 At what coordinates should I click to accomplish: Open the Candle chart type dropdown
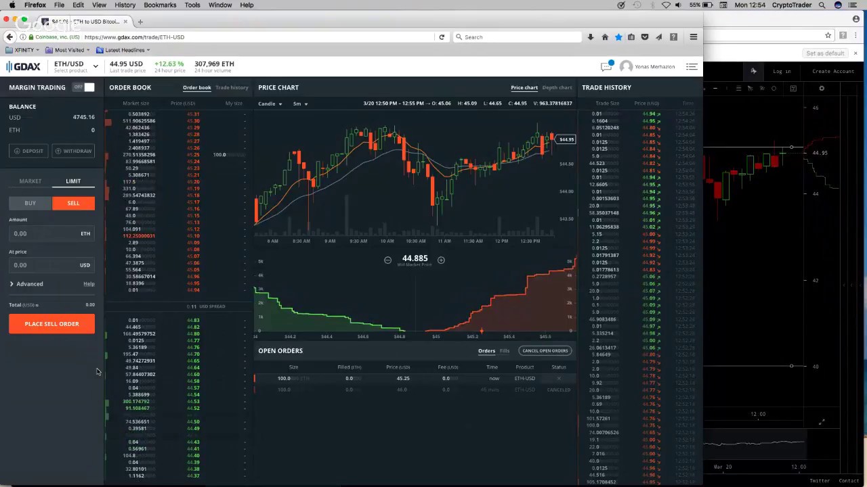270,103
